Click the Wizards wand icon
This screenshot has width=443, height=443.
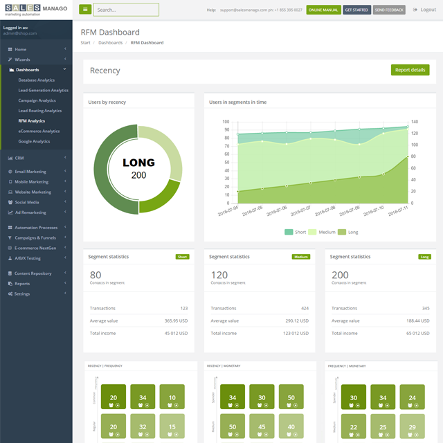(10, 60)
